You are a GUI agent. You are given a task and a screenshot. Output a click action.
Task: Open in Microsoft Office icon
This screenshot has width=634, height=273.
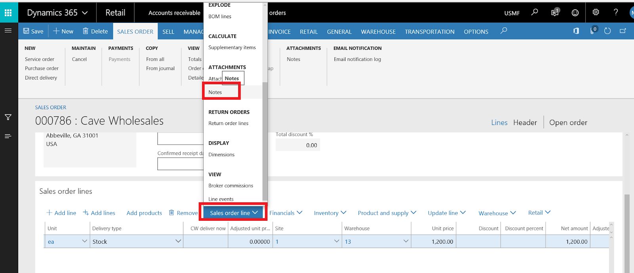pos(576,31)
